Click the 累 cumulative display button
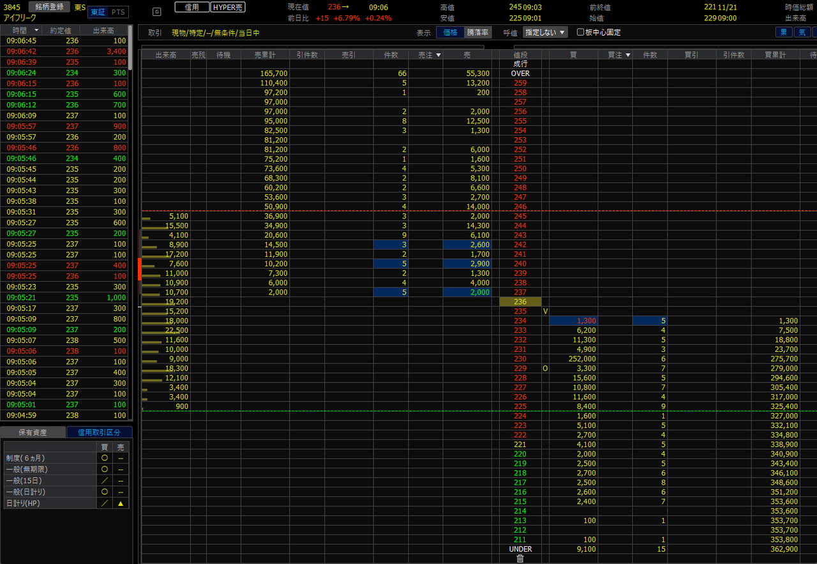Screen dimensions: 817x564 click(x=784, y=32)
